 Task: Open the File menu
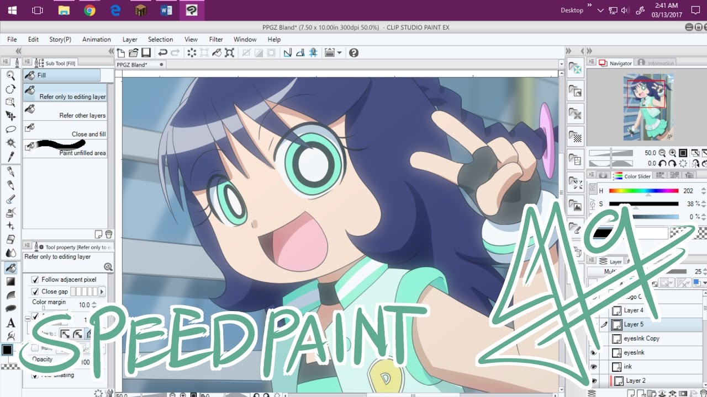12,40
